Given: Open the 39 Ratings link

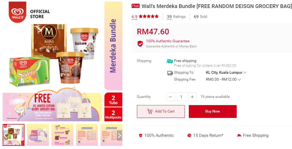Looking at the screenshot, I should [x=176, y=16].
